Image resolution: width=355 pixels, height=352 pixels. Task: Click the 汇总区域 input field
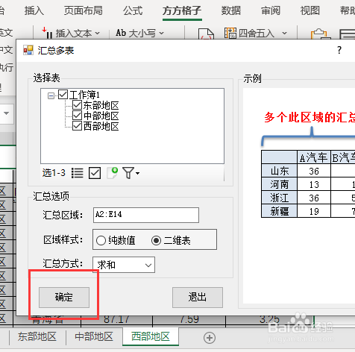(x=146, y=215)
